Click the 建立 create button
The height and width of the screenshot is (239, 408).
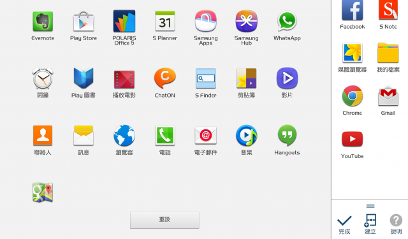[x=370, y=224]
